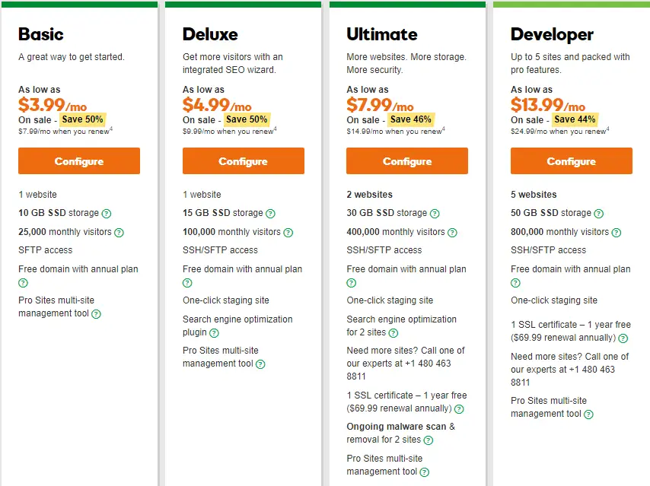Open help icon beside 10 GB SSD storage
Screen dimensions: 650x486
[x=107, y=214]
